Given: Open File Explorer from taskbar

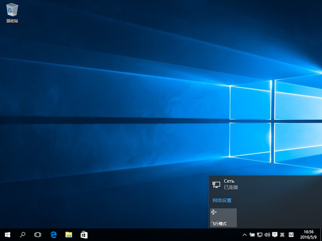Looking at the screenshot, I should click(x=68, y=235).
